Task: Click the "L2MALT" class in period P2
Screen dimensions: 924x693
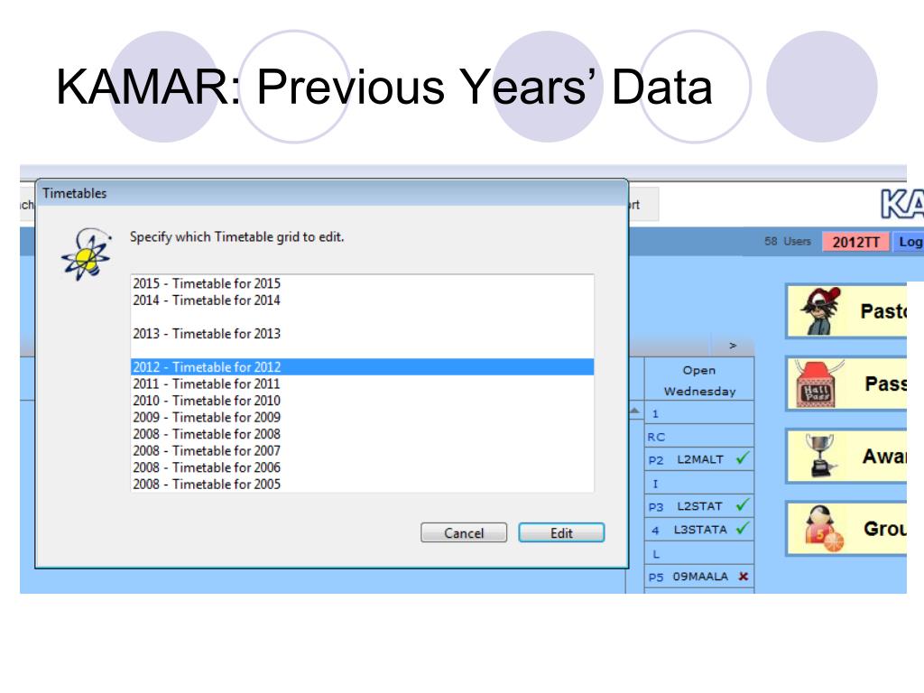Action: click(700, 459)
